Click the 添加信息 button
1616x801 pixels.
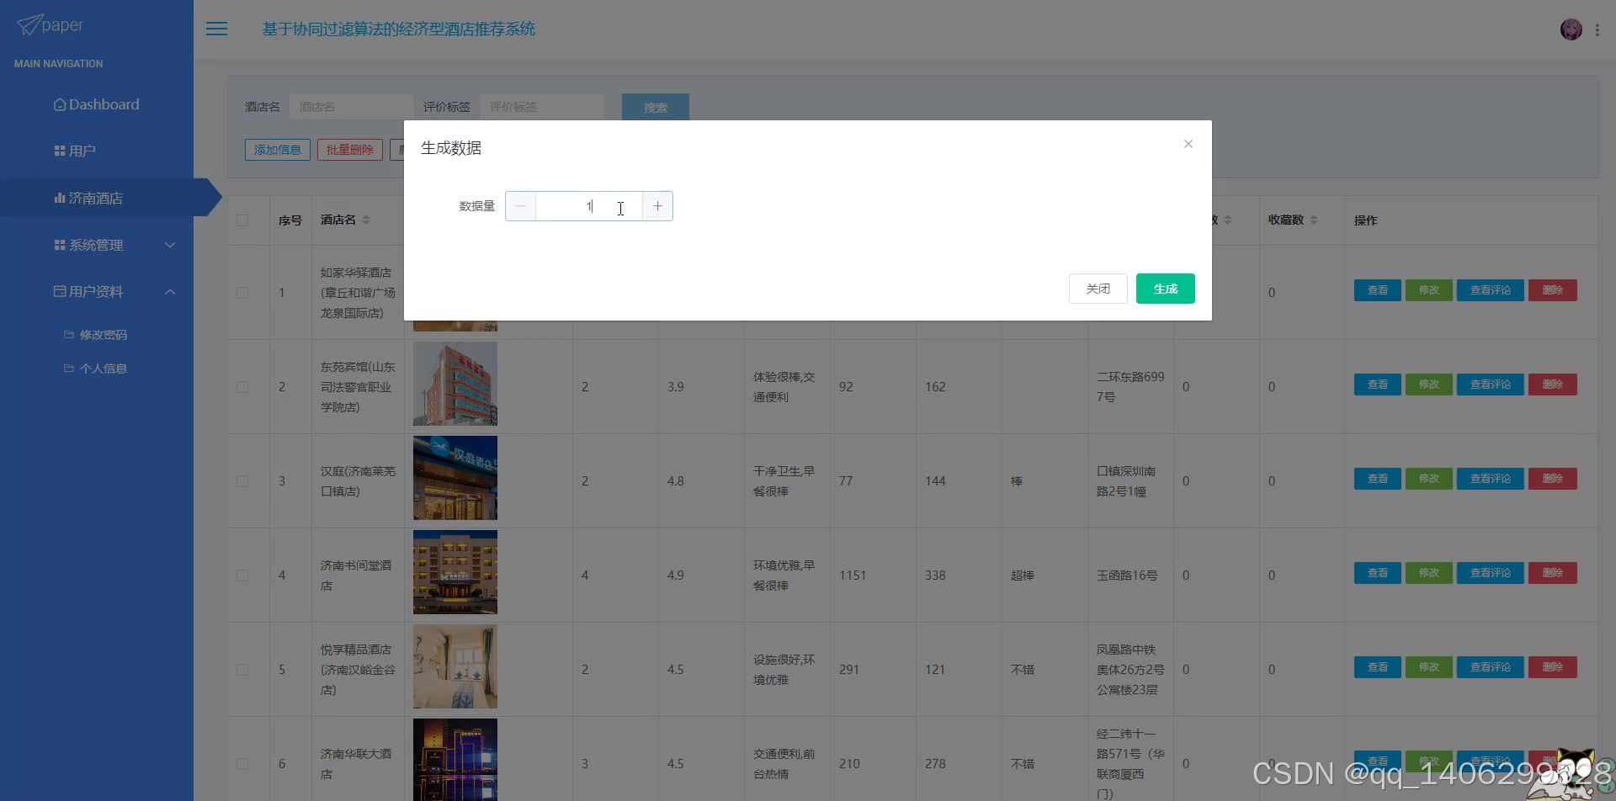pos(278,150)
